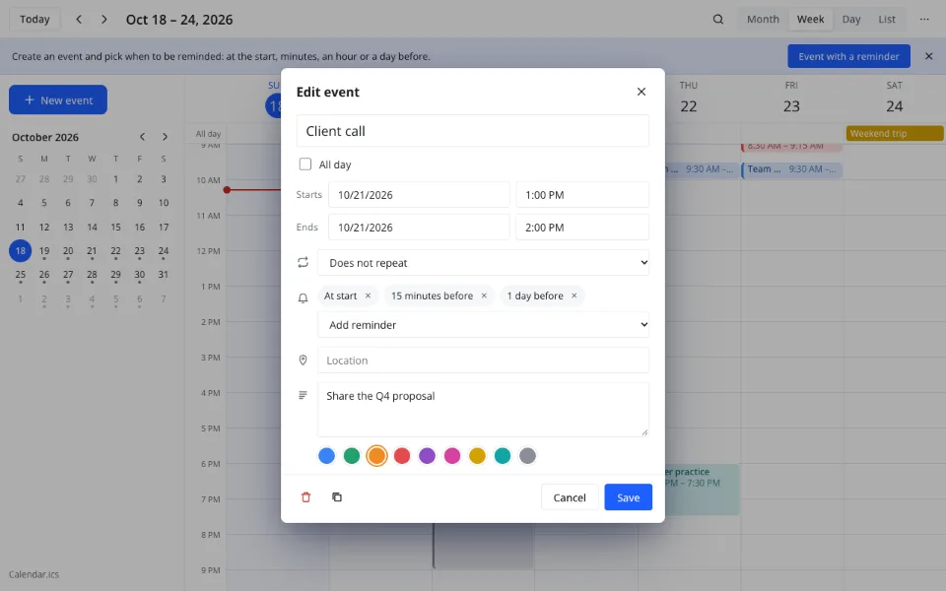Click the FRI 23 day header
This screenshot has width=946, height=591.
click(x=791, y=98)
